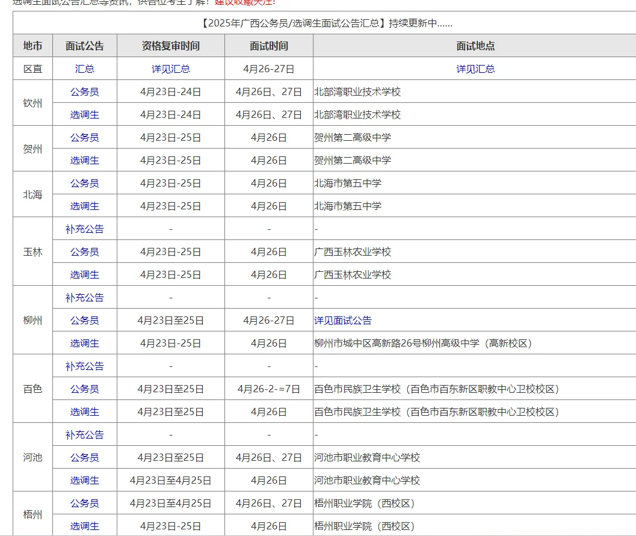Image resolution: width=636 pixels, height=536 pixels.
Task: Open 百色 公务员 announcement link
Action: (x=84, y=389)
